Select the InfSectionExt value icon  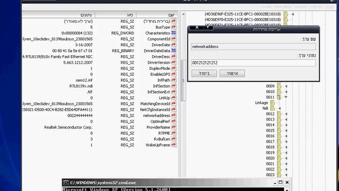(173, 92)
